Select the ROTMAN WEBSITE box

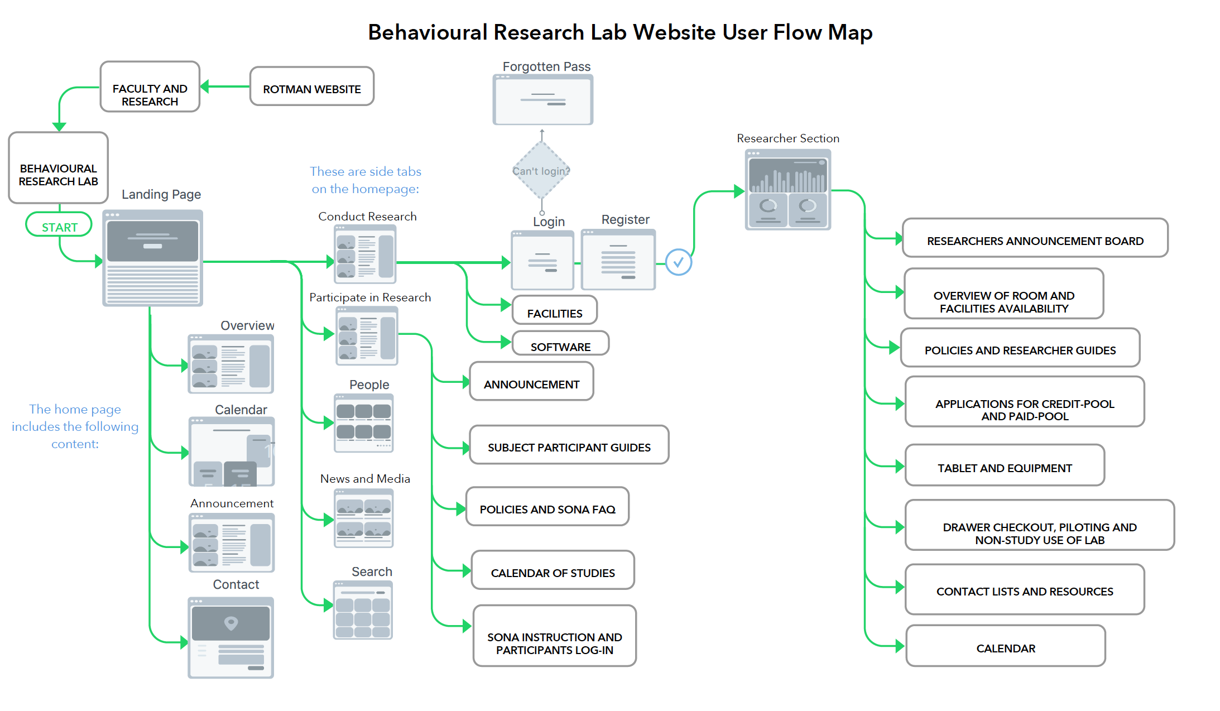pos(312,87)
